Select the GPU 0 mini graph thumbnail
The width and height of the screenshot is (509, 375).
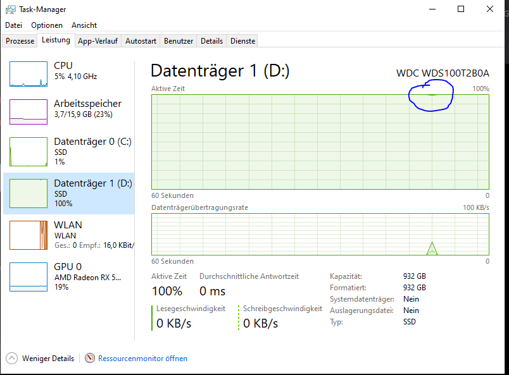[x=28, y=277]
